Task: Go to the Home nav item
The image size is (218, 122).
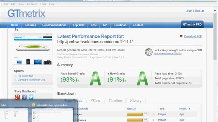Action: click(x=15, y=25)
